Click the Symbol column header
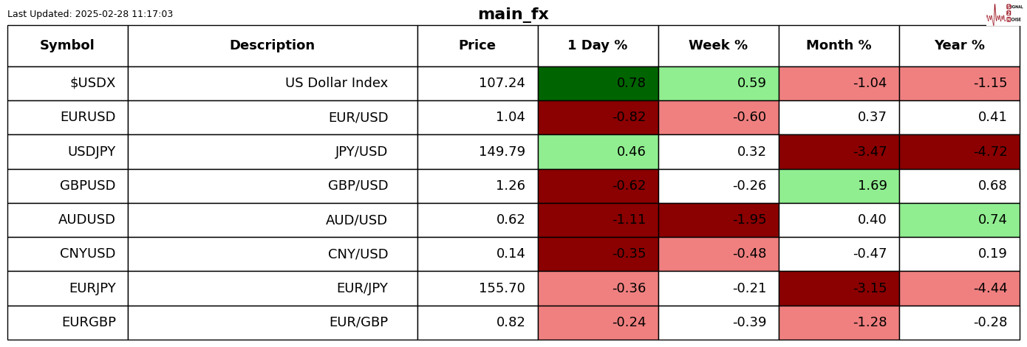Screen dimensions: 1027x347 (67, 46)
